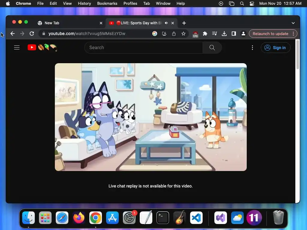Click the page vertical scrollbar

click(298, 55)
